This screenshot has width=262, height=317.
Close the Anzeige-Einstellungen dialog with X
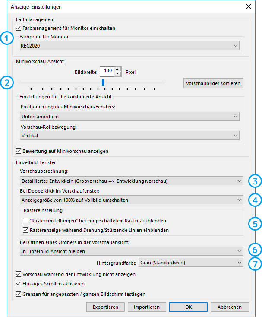pos(249,6)
